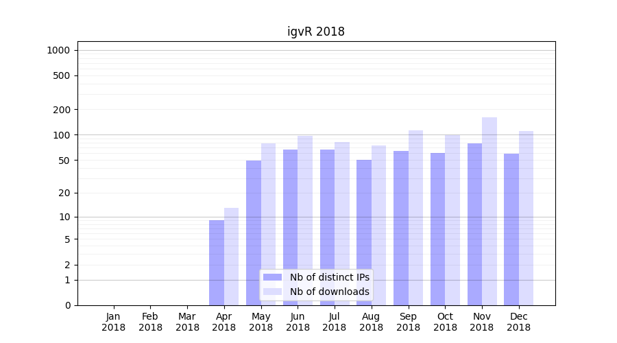617x343 pixels.
Task: Click the 1000 y-axis tick label
Action: pyautogui.click(x=58, y=50)
